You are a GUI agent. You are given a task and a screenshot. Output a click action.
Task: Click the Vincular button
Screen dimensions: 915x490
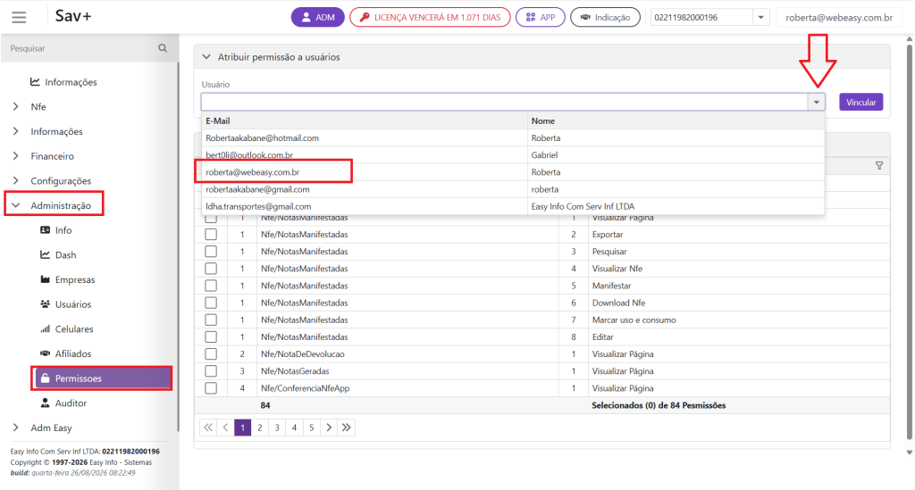(860, 102)
